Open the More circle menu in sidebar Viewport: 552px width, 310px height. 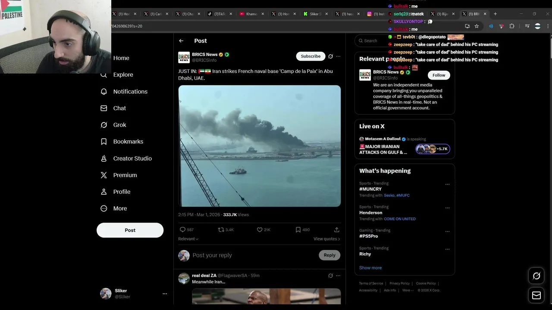(103, 208)
